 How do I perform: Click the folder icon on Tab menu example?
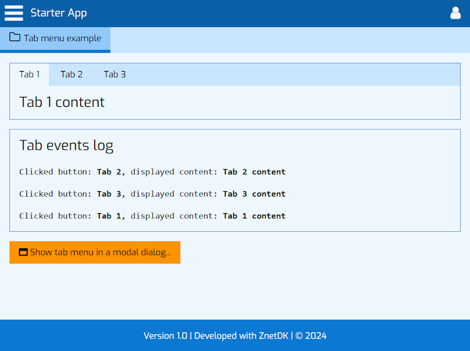tap(15, 38)
